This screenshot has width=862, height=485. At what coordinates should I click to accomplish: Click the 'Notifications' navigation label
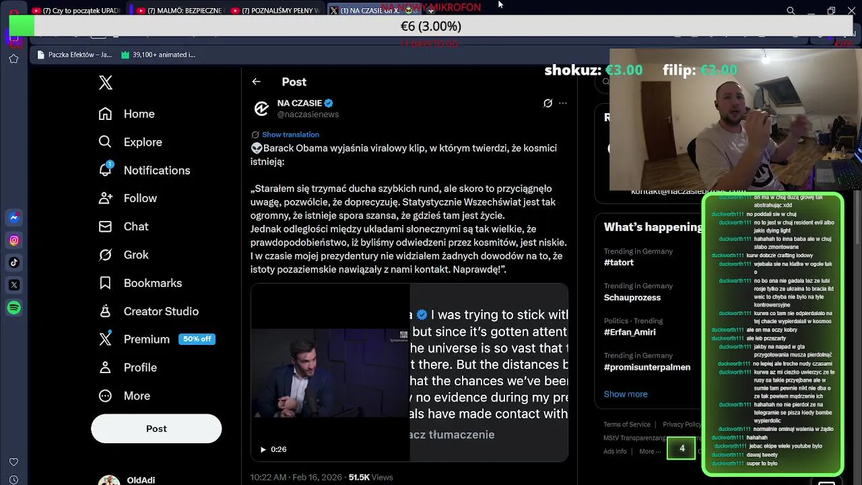point(157,170)
